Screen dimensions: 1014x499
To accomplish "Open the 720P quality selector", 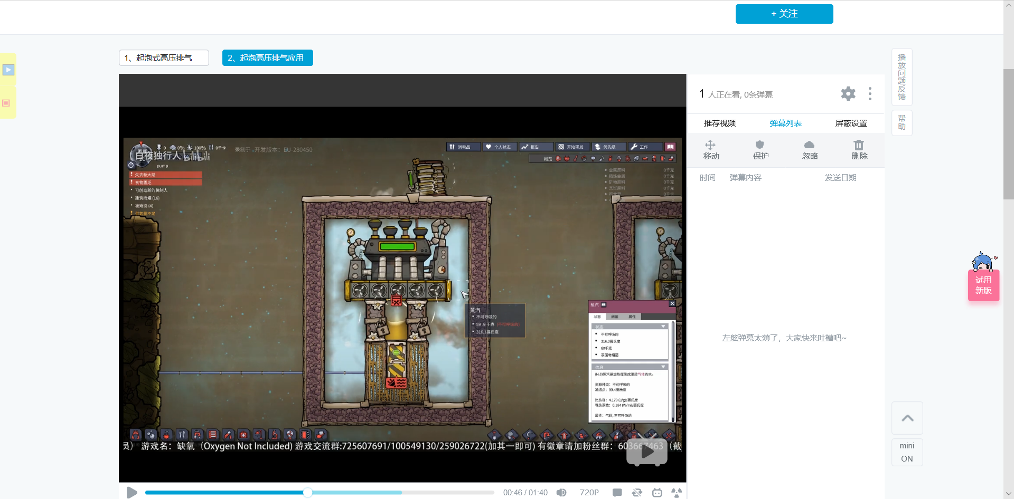I will [x=589, y=493].
